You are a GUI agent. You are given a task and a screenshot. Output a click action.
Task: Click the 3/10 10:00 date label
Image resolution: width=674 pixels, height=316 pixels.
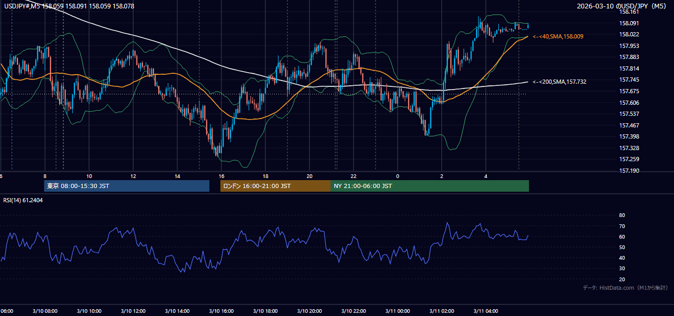[x=90, y=311]
